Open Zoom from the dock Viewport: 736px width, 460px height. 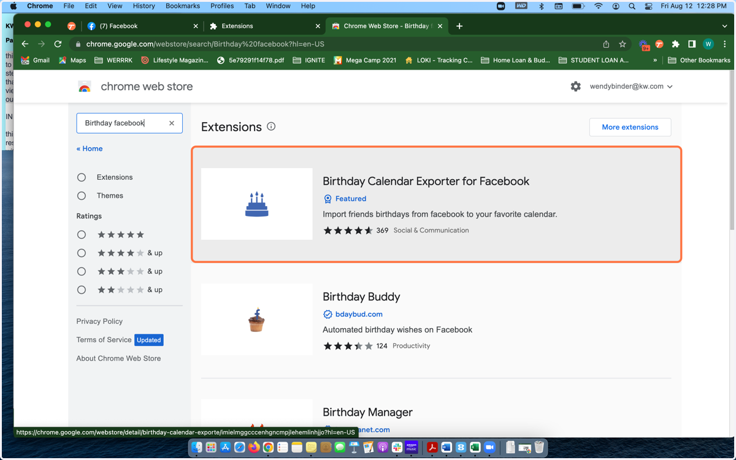coord(489,448)
